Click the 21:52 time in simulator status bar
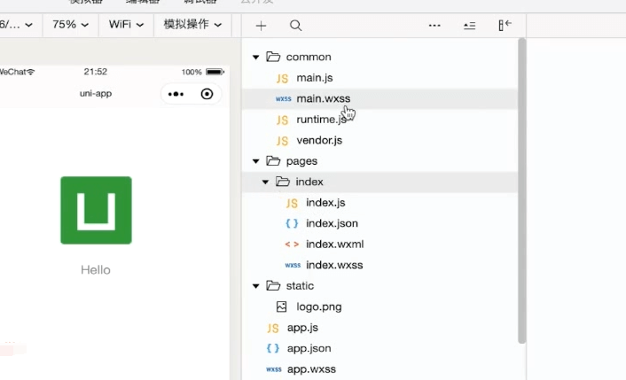This screenshot has width=626, height=380. coord(96,72)
